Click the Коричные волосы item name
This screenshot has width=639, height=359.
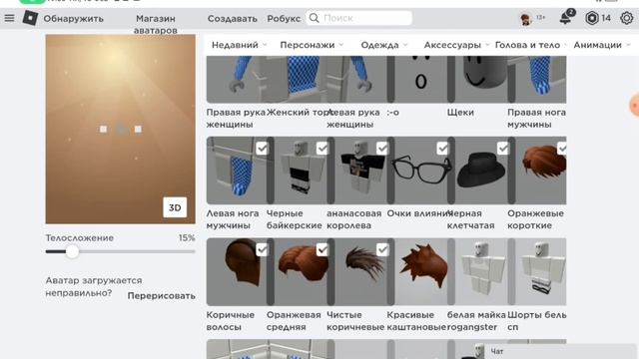[231, 321]
